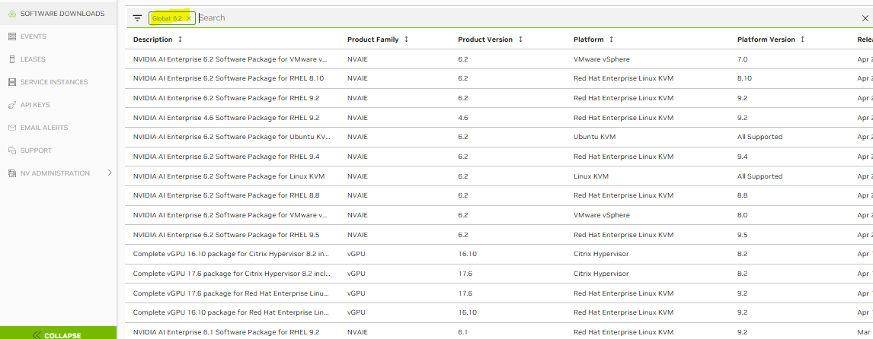Screen dimensions: 873x339
Task: Click the Software Downloads sidebar icon
Action: 11,14
